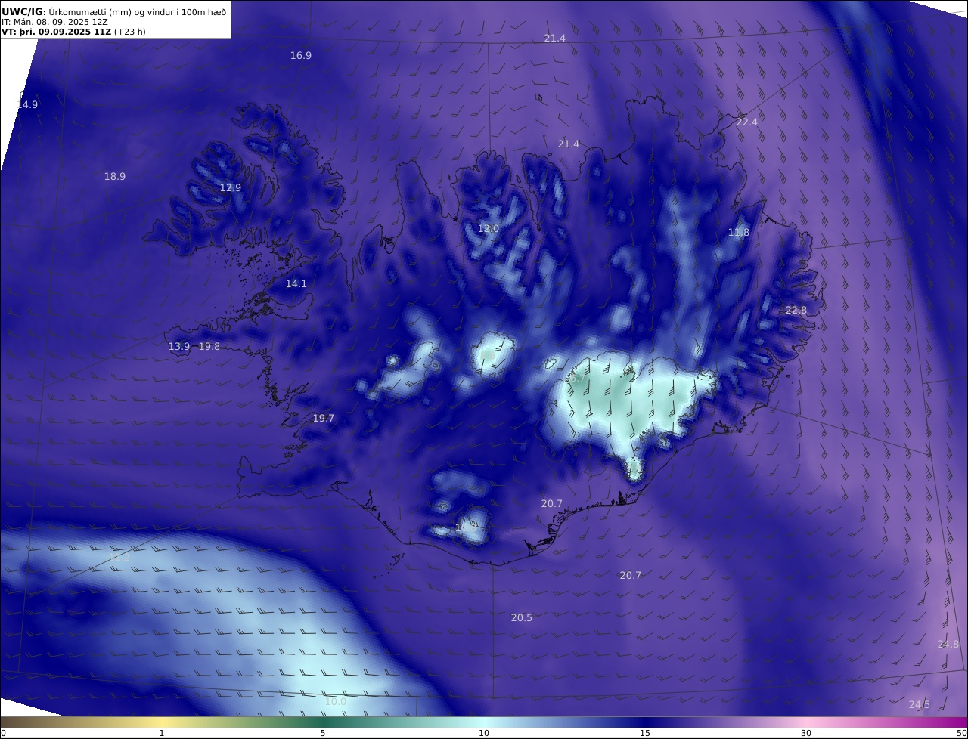The width and height of the screenshot is (968, 739).
Task: Click the map value 11.8
Action: 739,232
